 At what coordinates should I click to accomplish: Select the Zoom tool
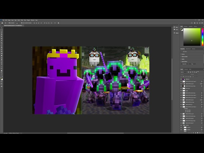2,73
